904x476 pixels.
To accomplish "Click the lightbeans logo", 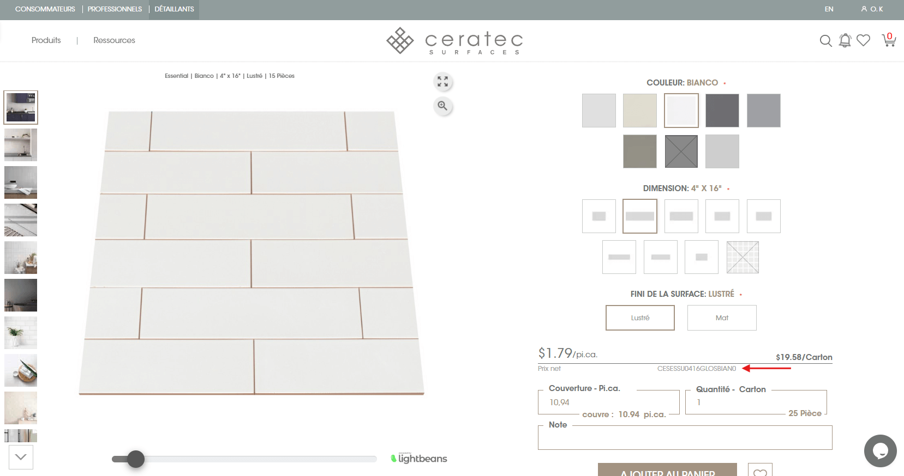I will point(419,459).
